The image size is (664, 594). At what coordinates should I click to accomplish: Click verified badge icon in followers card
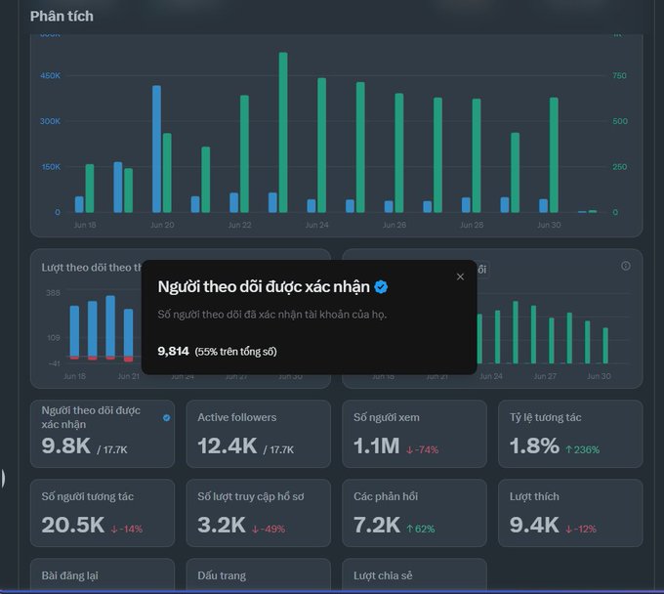tap(166, 418)
